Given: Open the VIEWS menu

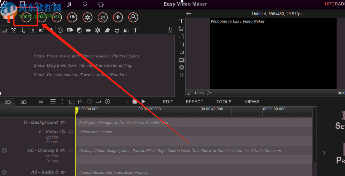Looking at the screenshot, I should pos(252,102).
